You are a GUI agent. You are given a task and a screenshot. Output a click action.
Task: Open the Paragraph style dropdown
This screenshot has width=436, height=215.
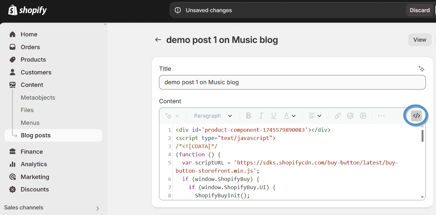pyautogui.click(x=213, y=116)
